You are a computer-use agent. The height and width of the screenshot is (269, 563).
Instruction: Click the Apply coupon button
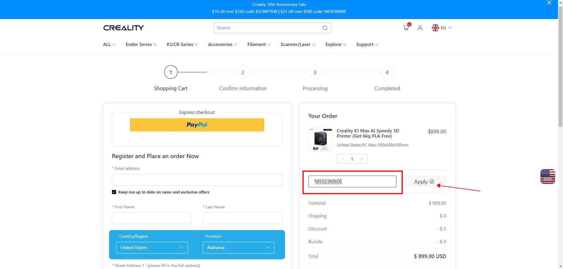(x=424, y=182)
